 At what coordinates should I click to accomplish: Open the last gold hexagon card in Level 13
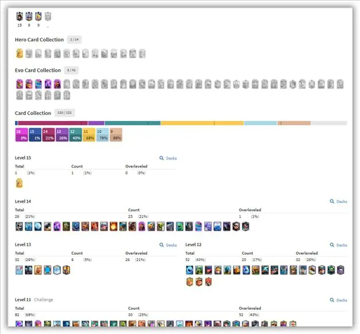(x=66, y=270)
